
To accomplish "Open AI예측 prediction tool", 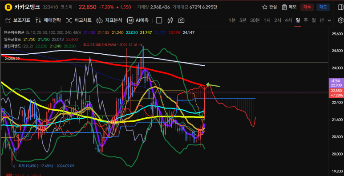I will (x=138, y=20).
